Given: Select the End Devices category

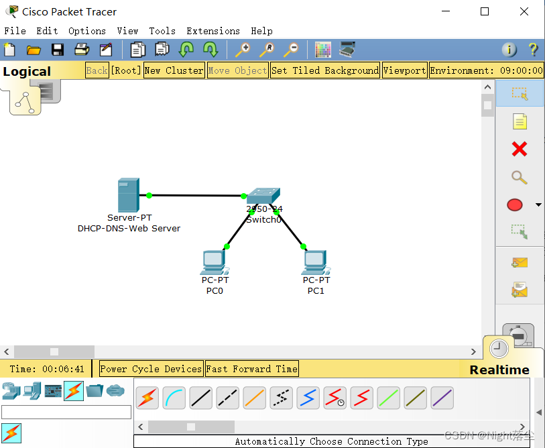Looking at the screenshot, I should [x=32, y=391].
